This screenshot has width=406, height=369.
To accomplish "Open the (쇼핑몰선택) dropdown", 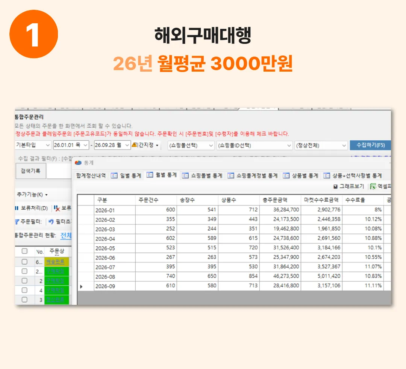I will (191, 145).
